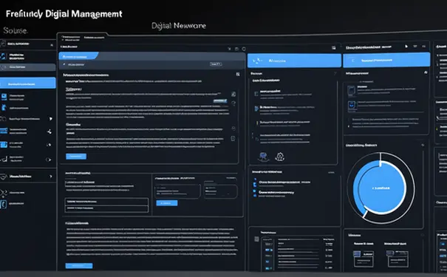Click the circular icon in the main panel toolbar
This screenshot has height=277, width=447.
pos(244,49)
